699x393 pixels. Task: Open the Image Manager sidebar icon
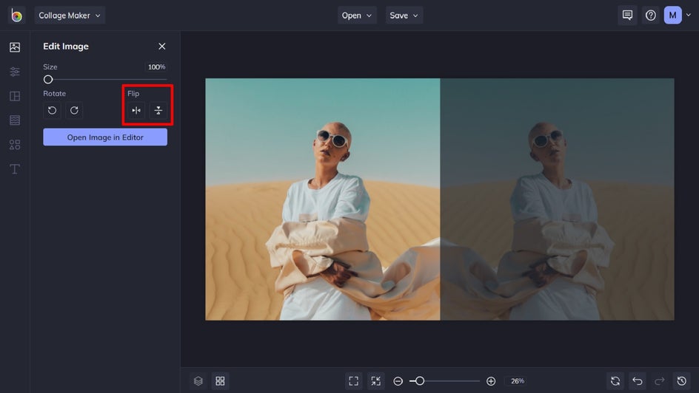[15, 47]
